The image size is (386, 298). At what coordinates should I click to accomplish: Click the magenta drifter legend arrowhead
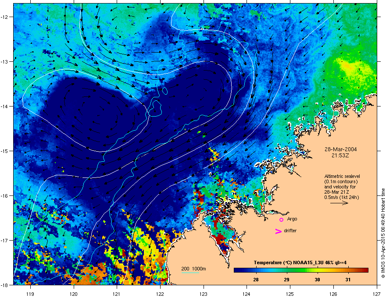tap(279, 231)
